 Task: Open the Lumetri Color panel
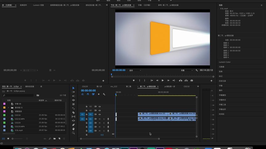tap(225, 62)
